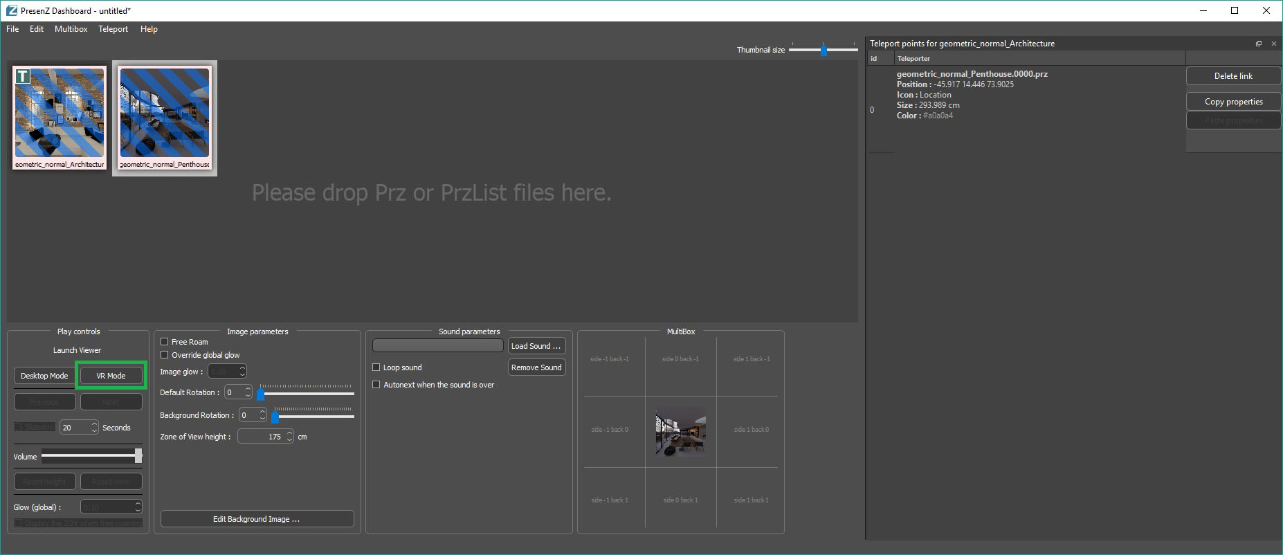Click the sound file path field
Viewport: 1283px width, 555px height.
coord(438,346)
